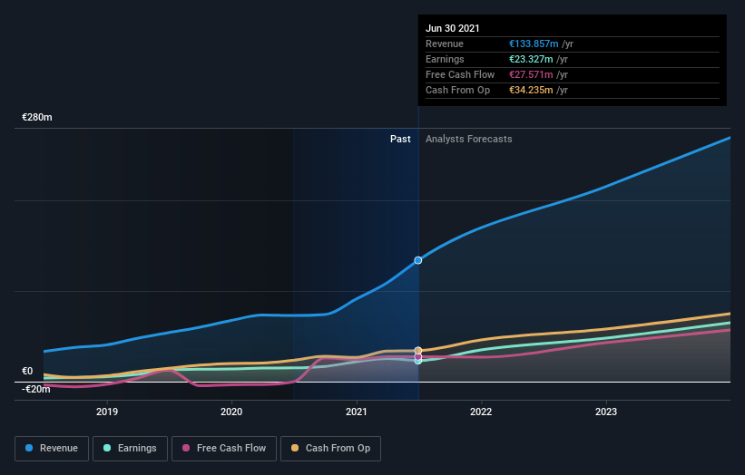This screenshot has height=475, width=745.
Task: Click the Earnings teal data point marker
Action: pyautogui.click(x=418, y=361)
